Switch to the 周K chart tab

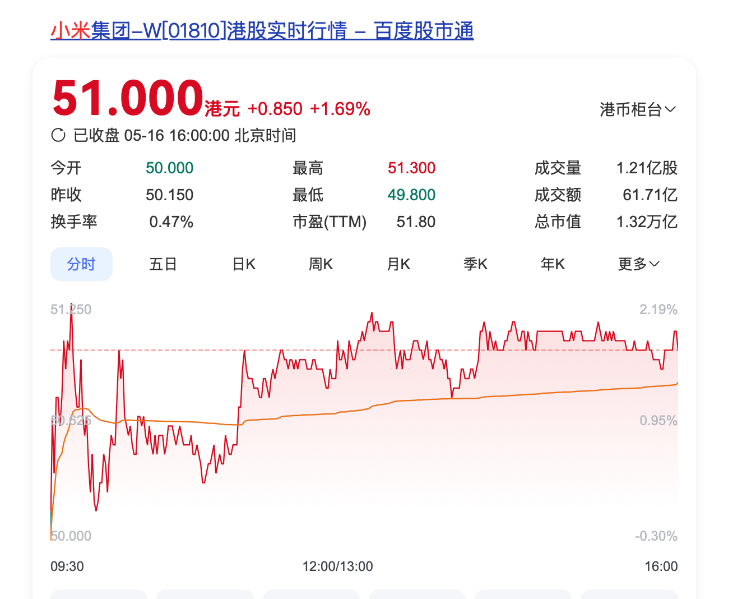pos(321,264)
